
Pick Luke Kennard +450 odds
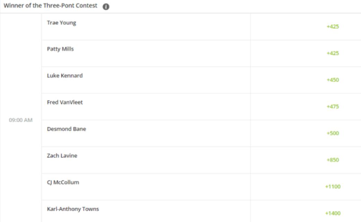[333, 80]
